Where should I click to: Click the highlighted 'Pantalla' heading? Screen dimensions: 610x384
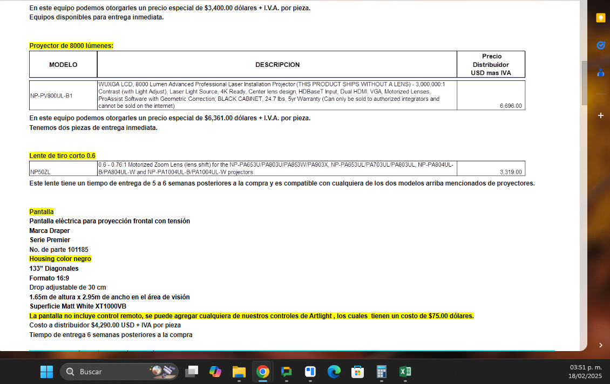coord(41,212)
